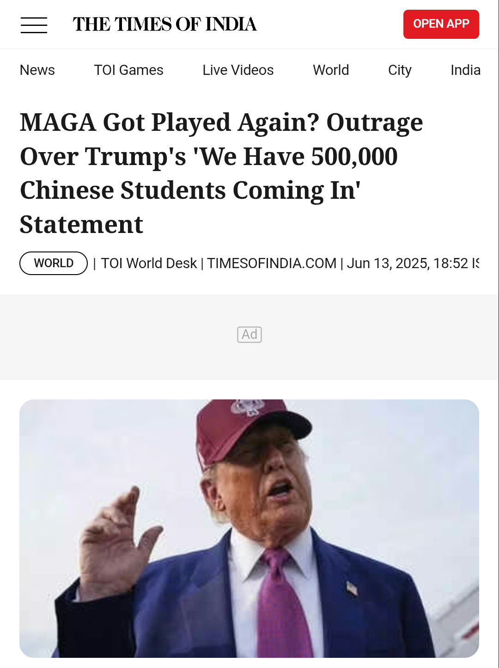Click the WORLD category pill tag

pos(54,263)
